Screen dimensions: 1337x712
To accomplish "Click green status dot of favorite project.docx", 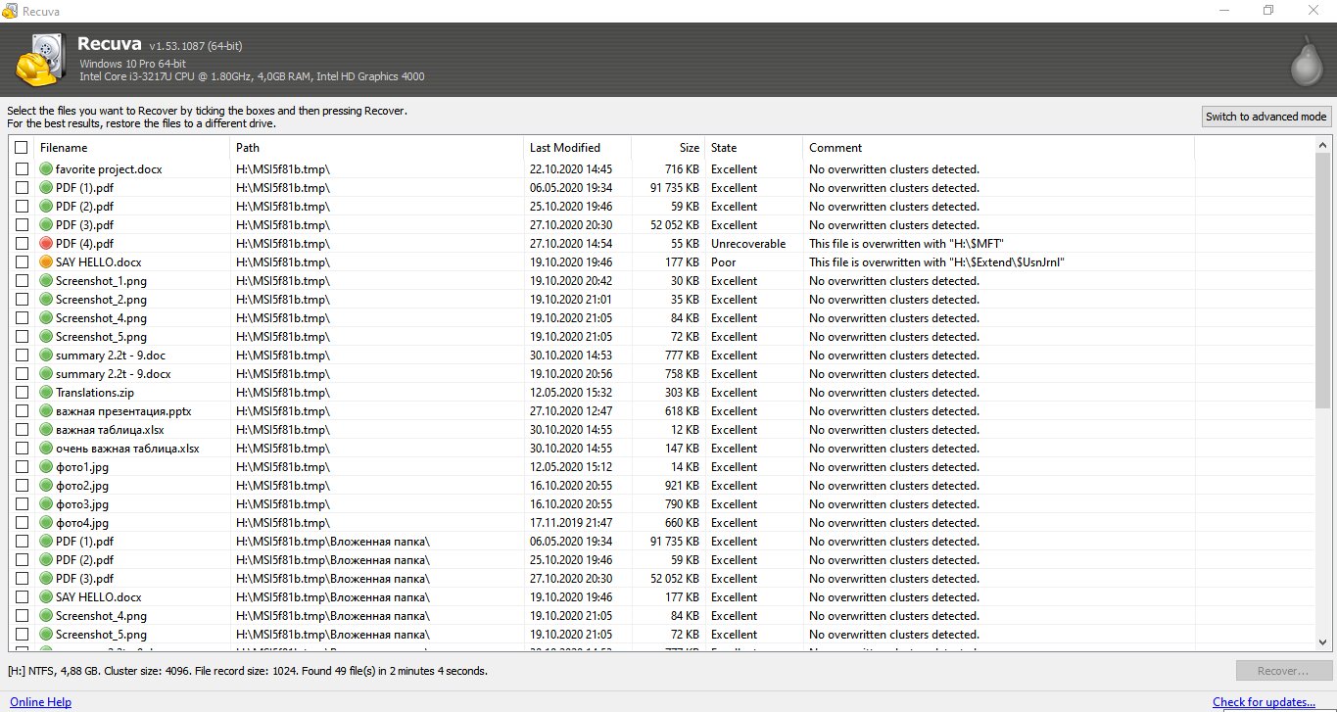I will [45, 169].
